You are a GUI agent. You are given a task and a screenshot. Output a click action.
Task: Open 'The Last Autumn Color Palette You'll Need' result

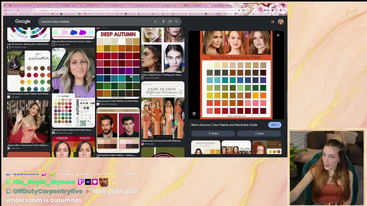tap(29, 94)
